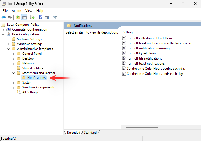Toggle Show/Hide Action Pane icon
Viewport: 201px width, 141px height.
(47, 17)
